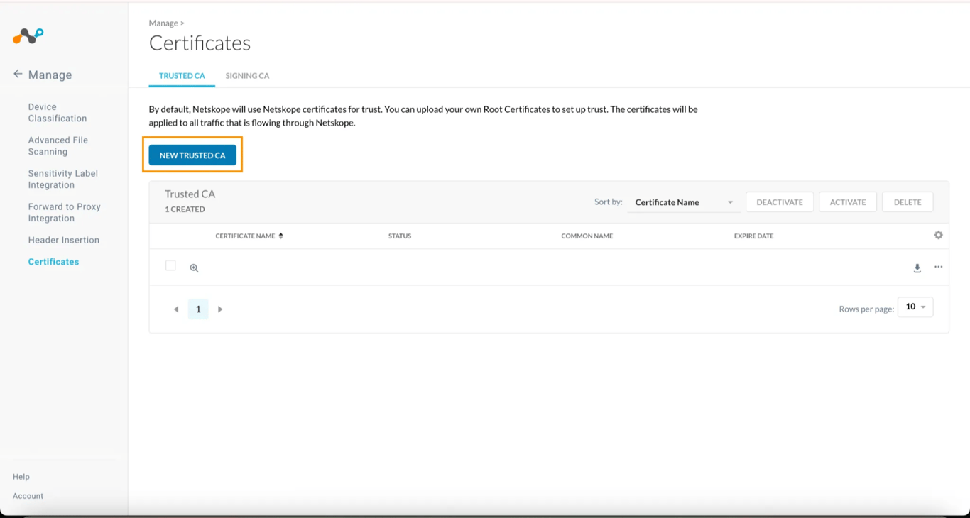This screenshot has width=970, height=518.
Task: Click the Delete button
Action: pyautogui.click(x=908, y=202)
